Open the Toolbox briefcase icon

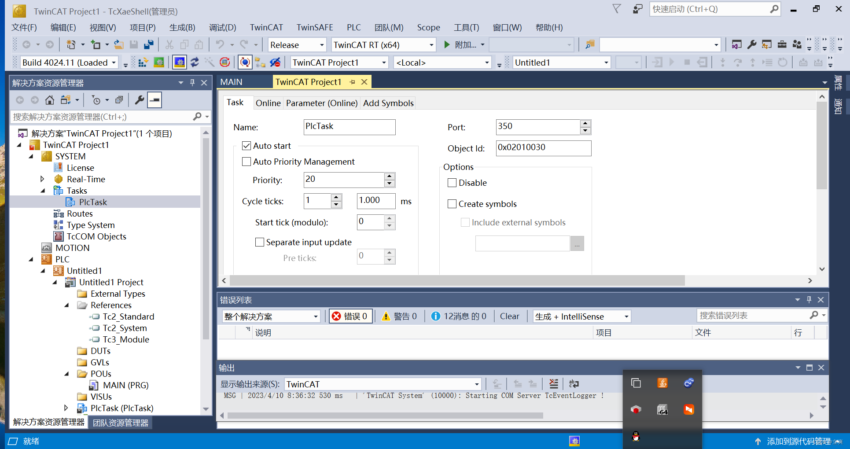coord(782,44)
